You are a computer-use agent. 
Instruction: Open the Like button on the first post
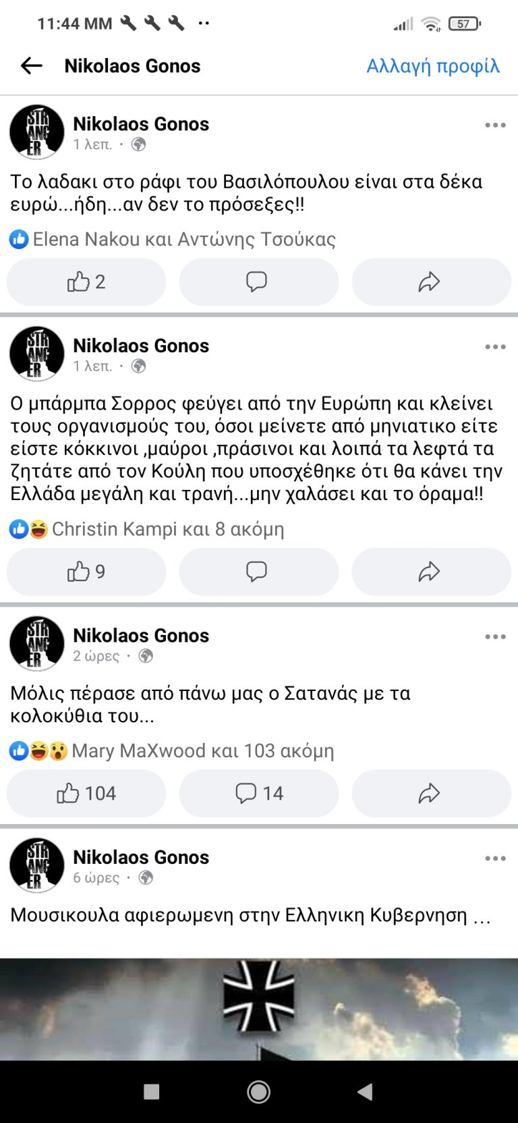point(86,282)
